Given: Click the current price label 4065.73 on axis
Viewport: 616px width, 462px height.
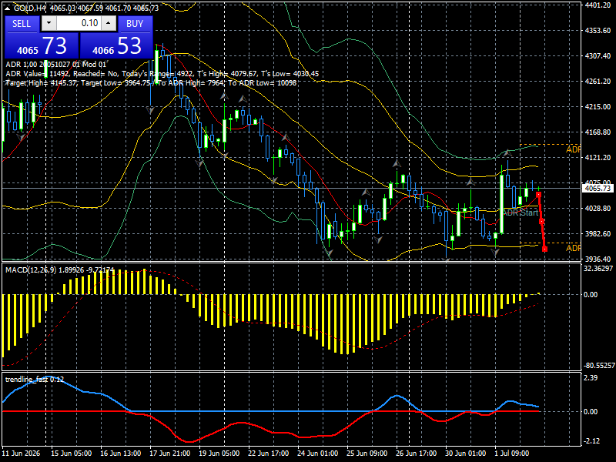Looking at the screenshot, I should (598, 189).
